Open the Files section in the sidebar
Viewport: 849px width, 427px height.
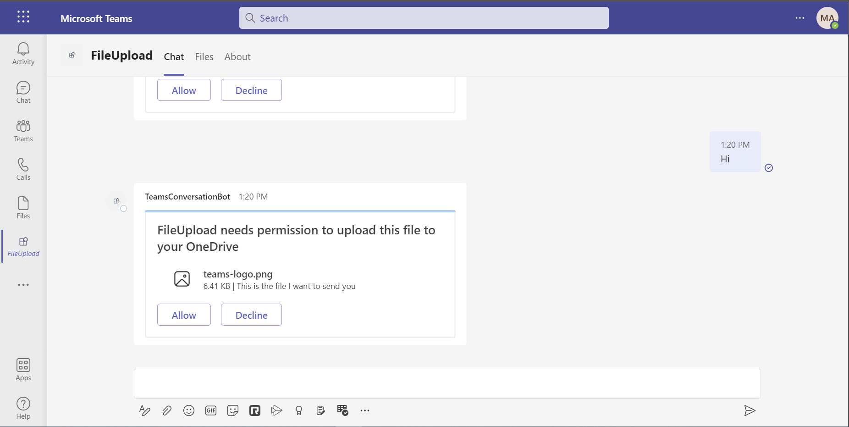(x=23, y=205)
